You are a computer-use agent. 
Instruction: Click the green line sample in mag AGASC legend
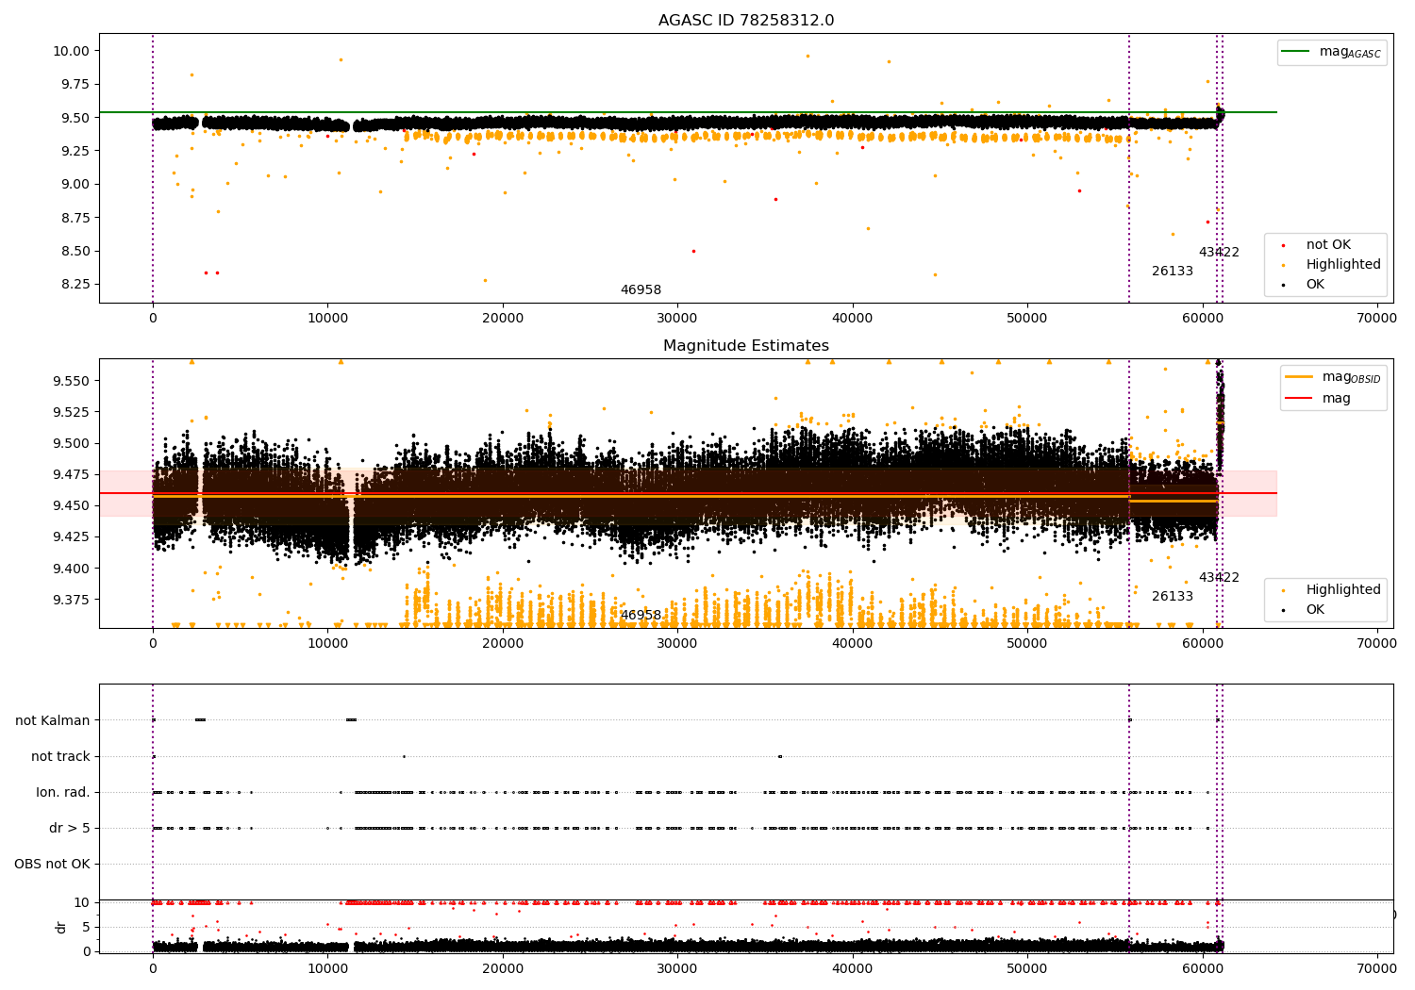(1296, 52)
